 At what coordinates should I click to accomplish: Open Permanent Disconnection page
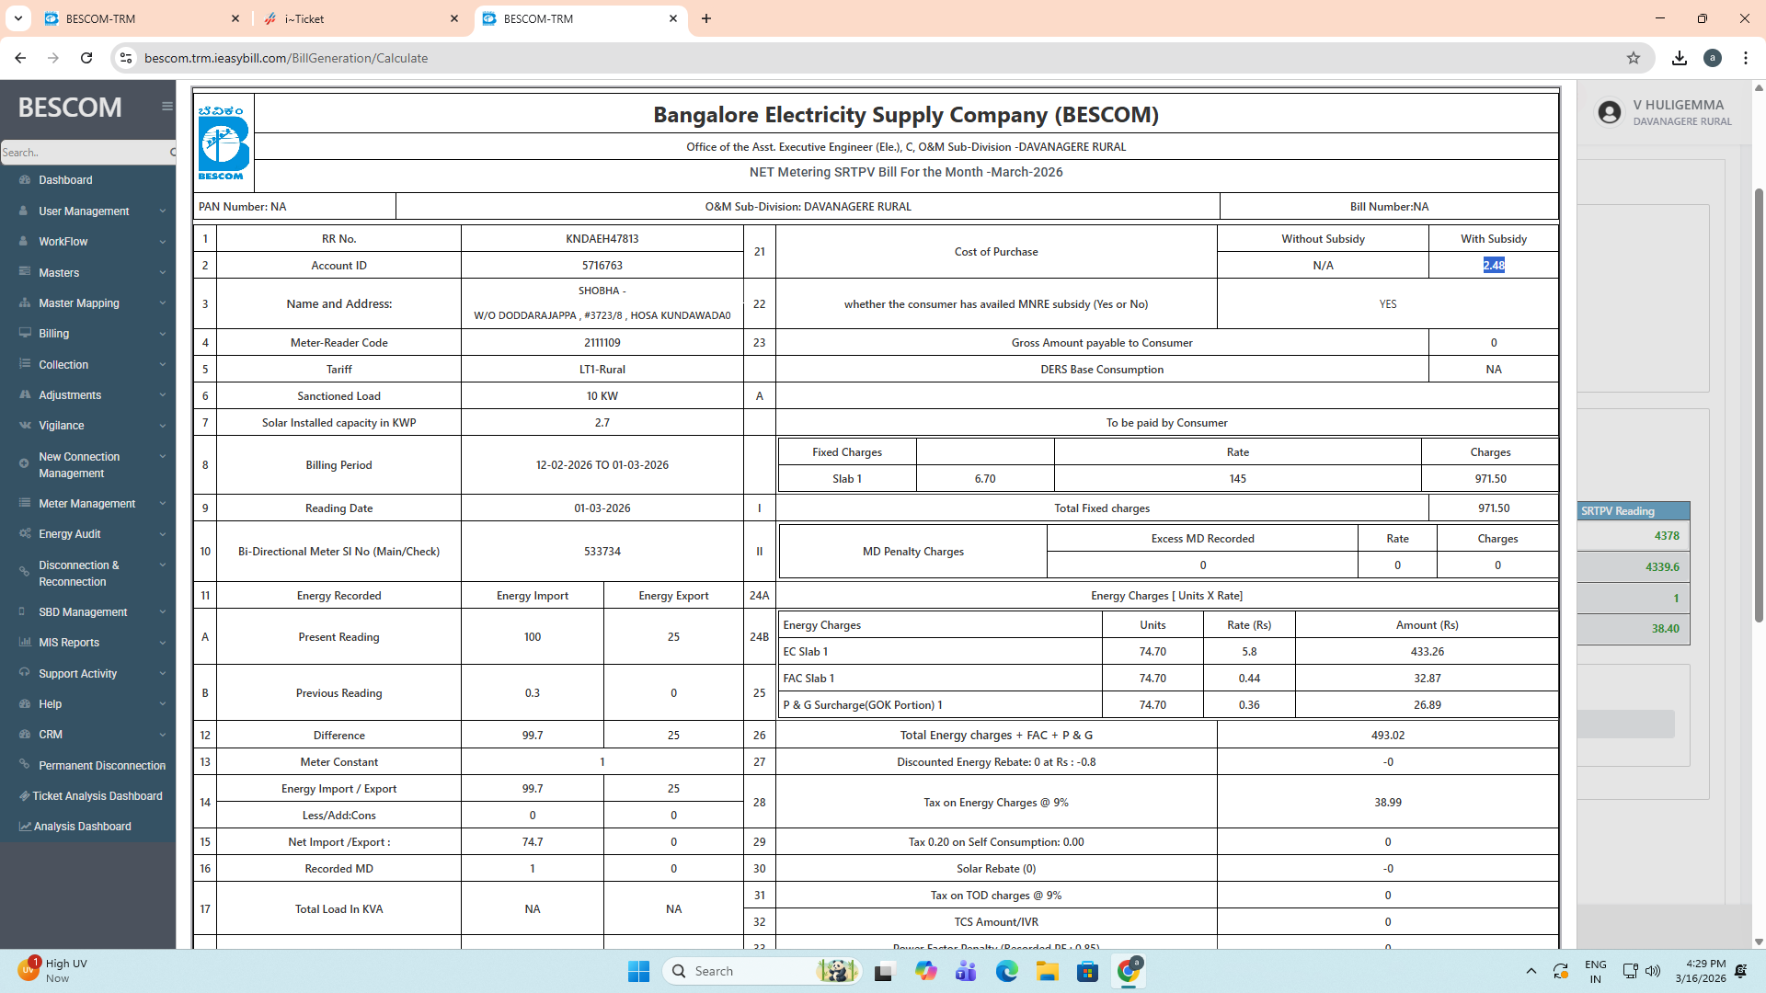point(101,766)
